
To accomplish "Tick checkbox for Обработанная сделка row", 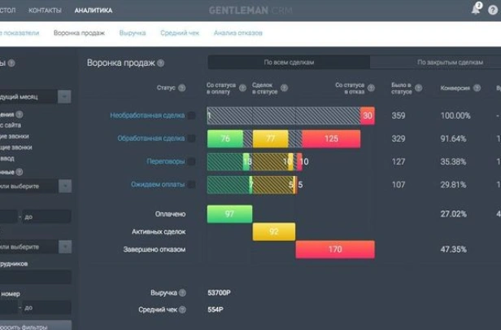I will click(192, 139).
